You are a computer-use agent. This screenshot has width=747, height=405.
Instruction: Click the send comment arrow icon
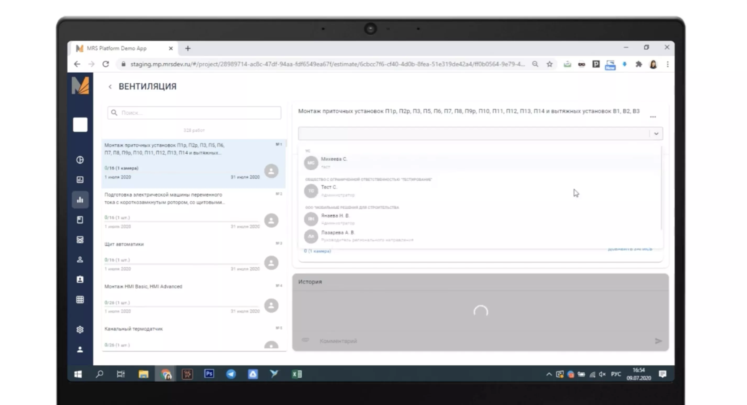pyautogui.click(x=658, y=341)
